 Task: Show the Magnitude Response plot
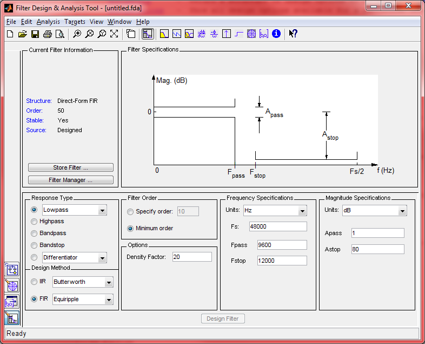[x=164, y=34]
